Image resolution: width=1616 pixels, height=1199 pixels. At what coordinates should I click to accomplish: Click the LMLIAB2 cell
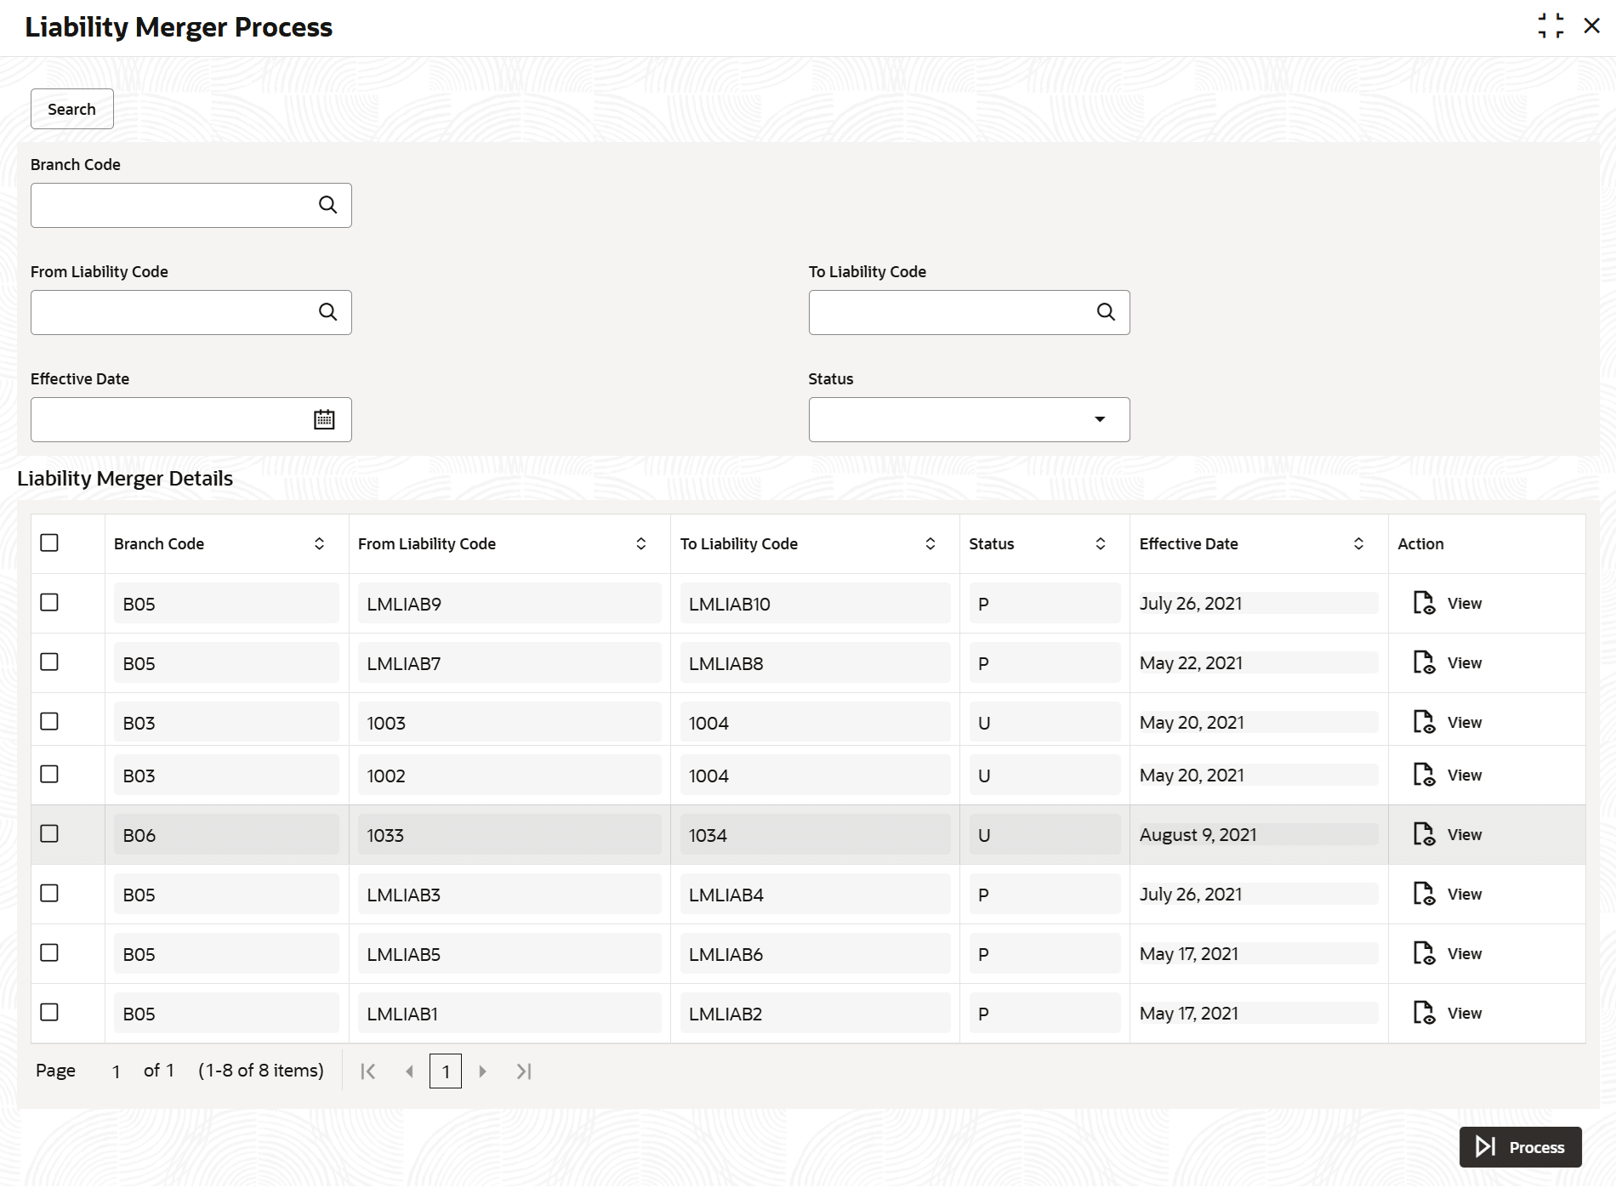tap(815, 1014)
